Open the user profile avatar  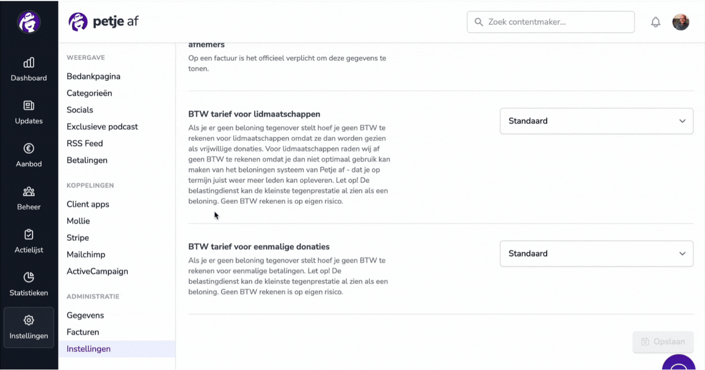(680, 22)
